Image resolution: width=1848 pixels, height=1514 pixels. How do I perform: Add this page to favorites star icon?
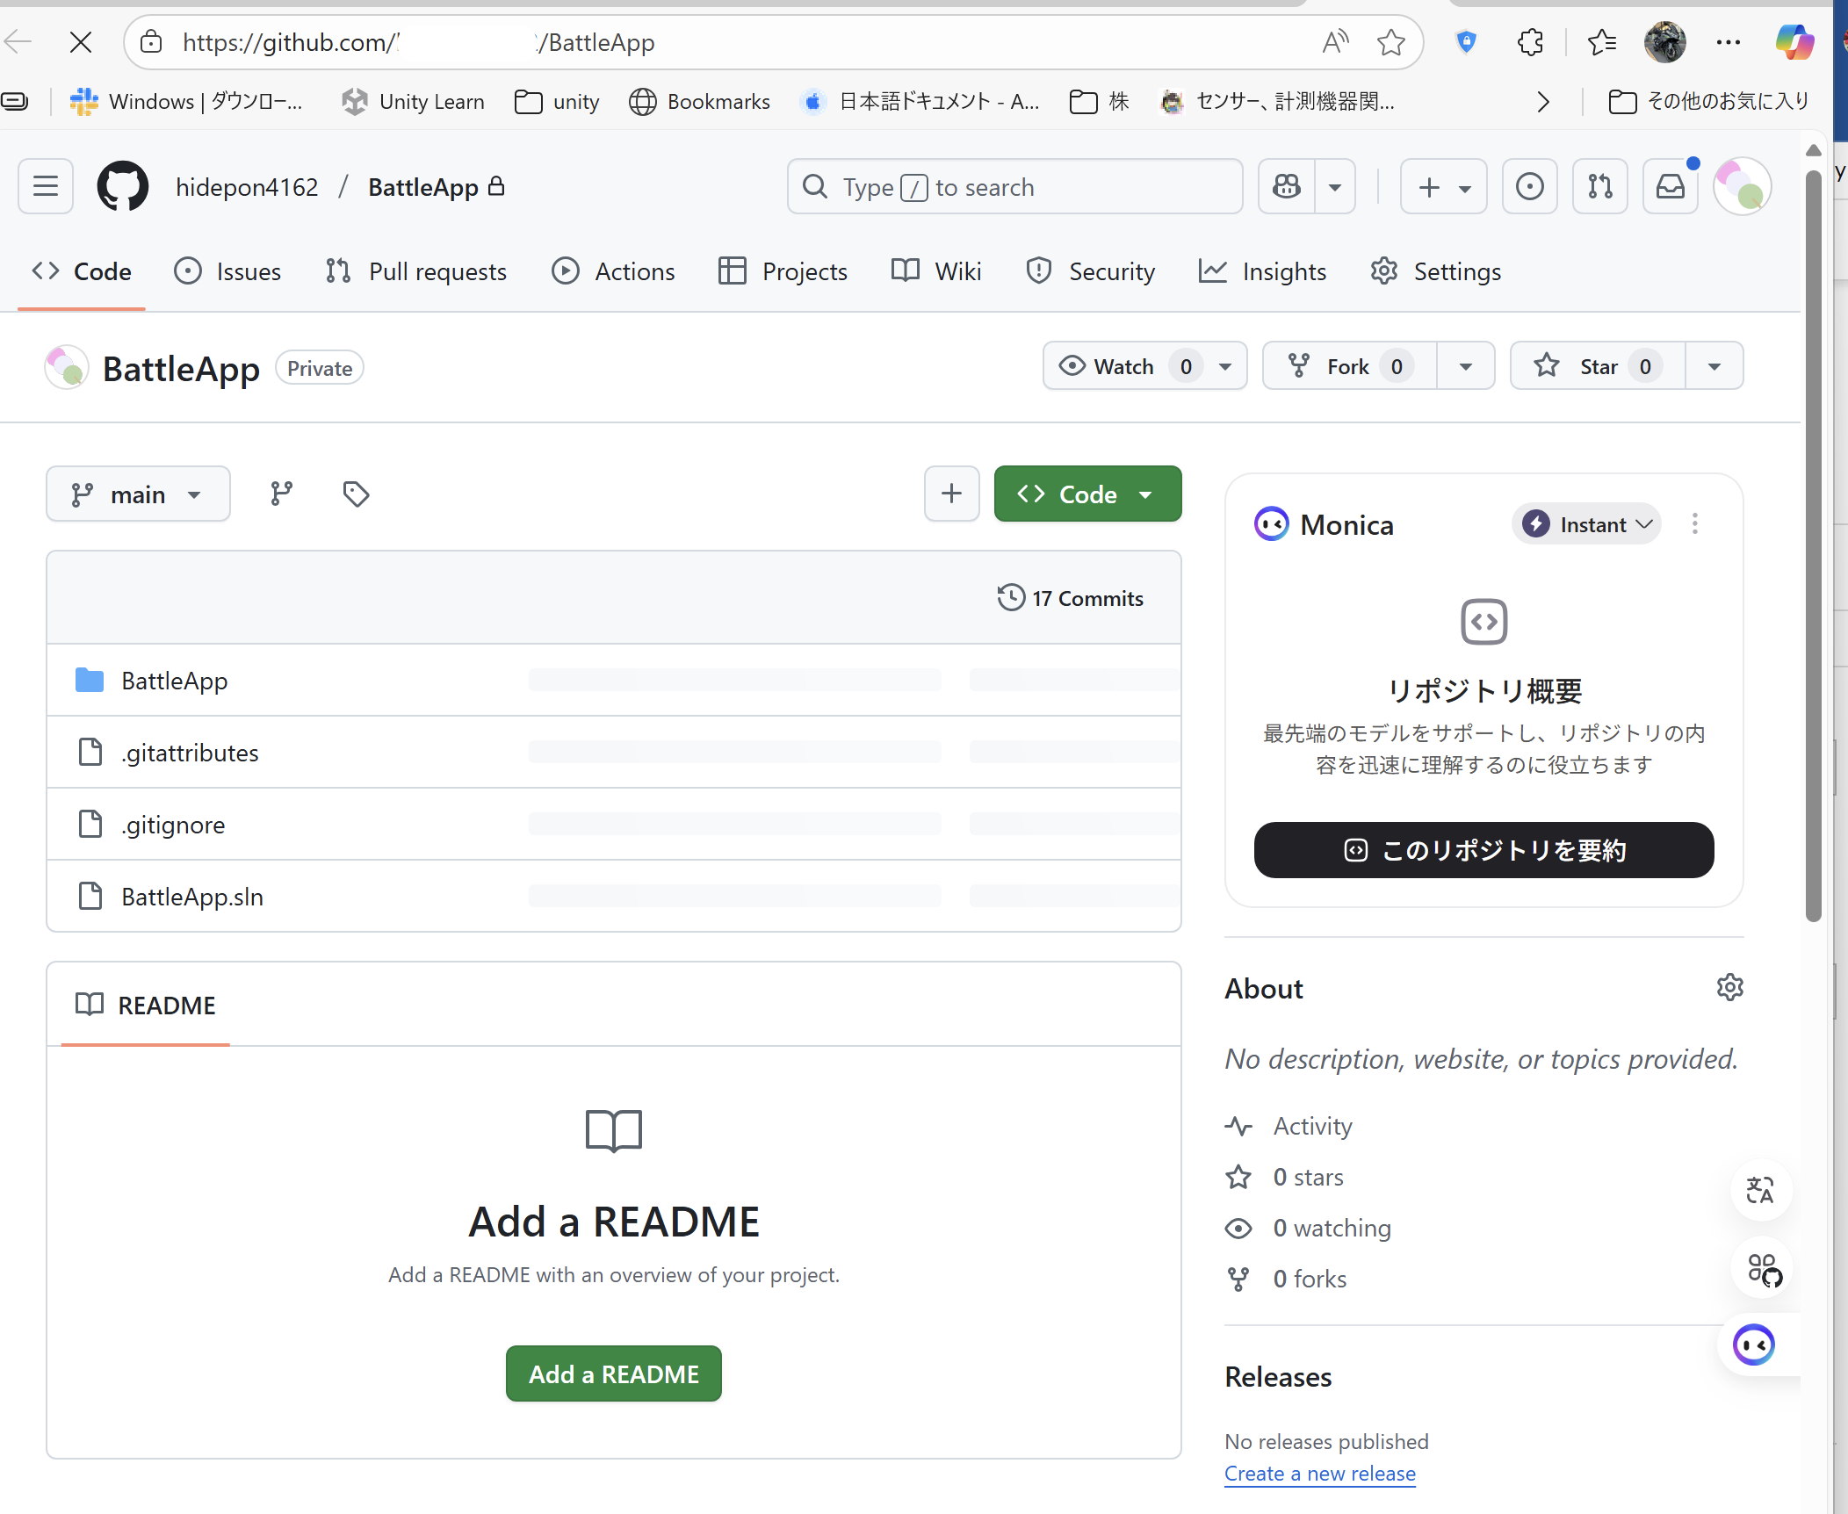pyautogui.click(x=1390, y=42)
